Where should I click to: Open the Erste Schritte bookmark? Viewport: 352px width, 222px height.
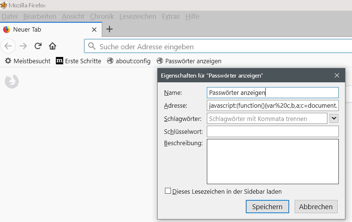pyautogui.click(x=79, y=61)
